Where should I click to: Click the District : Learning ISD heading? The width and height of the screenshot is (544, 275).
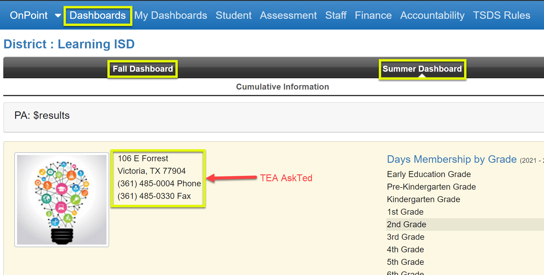(x=69, y=44)
